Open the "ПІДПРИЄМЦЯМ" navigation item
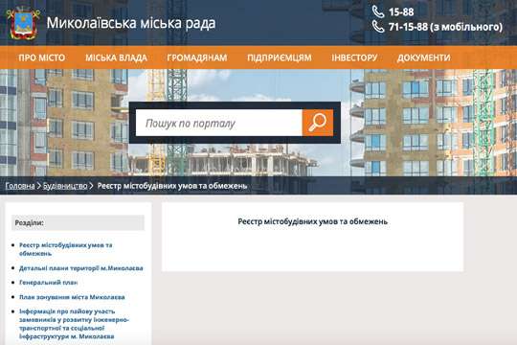Viewport: 517px width, 345px height. point(280,57)
